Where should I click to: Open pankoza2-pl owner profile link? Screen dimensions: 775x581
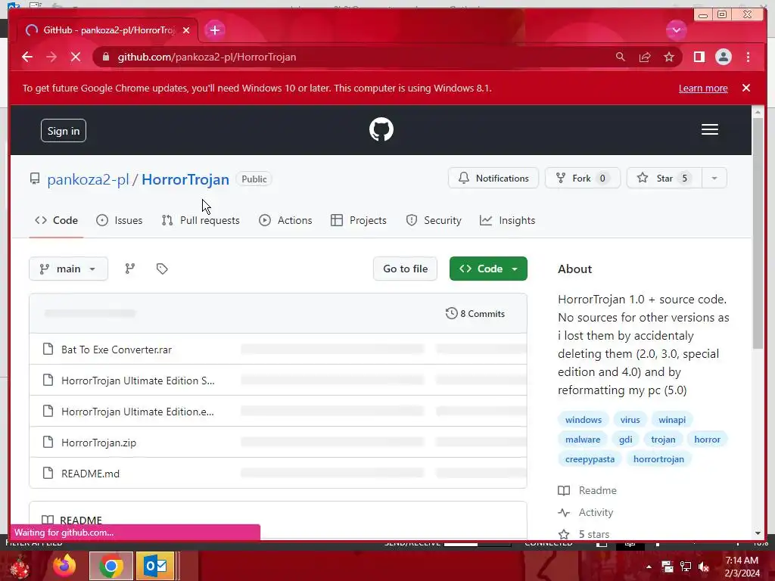(88, 179)
